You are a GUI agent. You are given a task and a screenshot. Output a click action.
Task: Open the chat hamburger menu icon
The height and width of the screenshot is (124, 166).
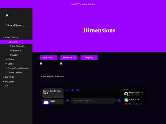(x=67, y=90)
